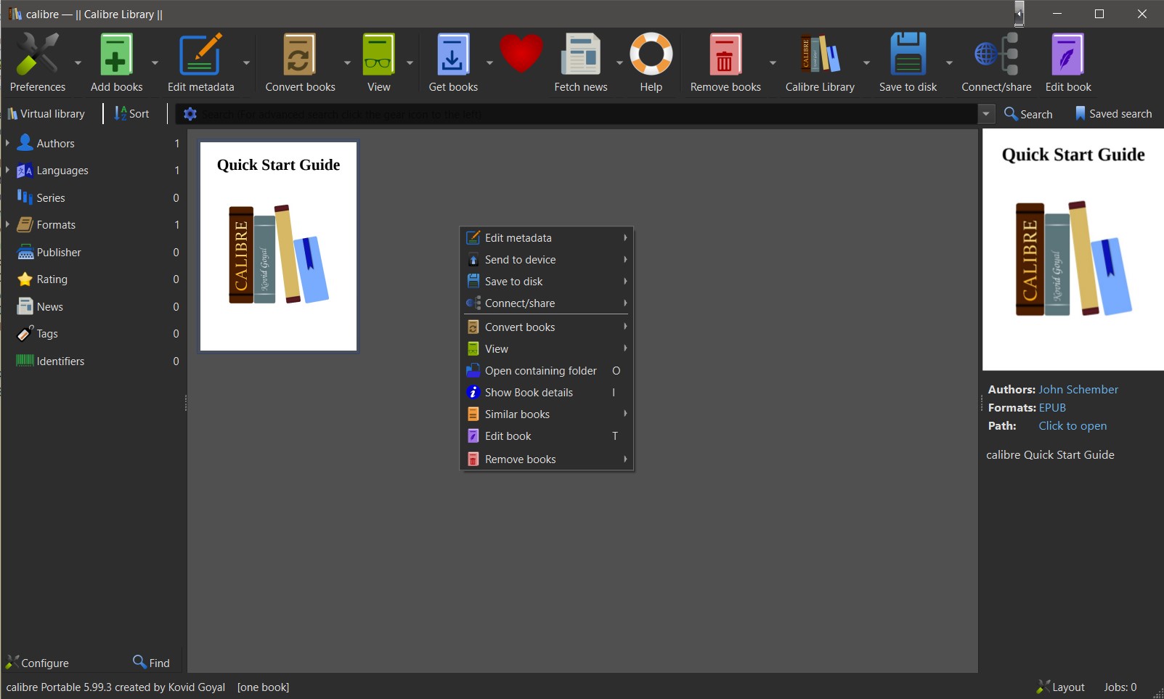Open the dropdown arrow beside Calibre Library

[x=866, y=63]
